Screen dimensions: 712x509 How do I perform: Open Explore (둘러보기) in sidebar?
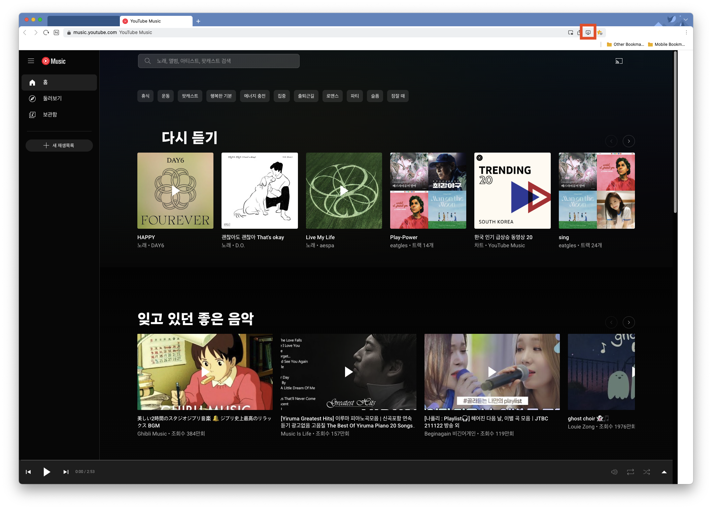point(53,98)
